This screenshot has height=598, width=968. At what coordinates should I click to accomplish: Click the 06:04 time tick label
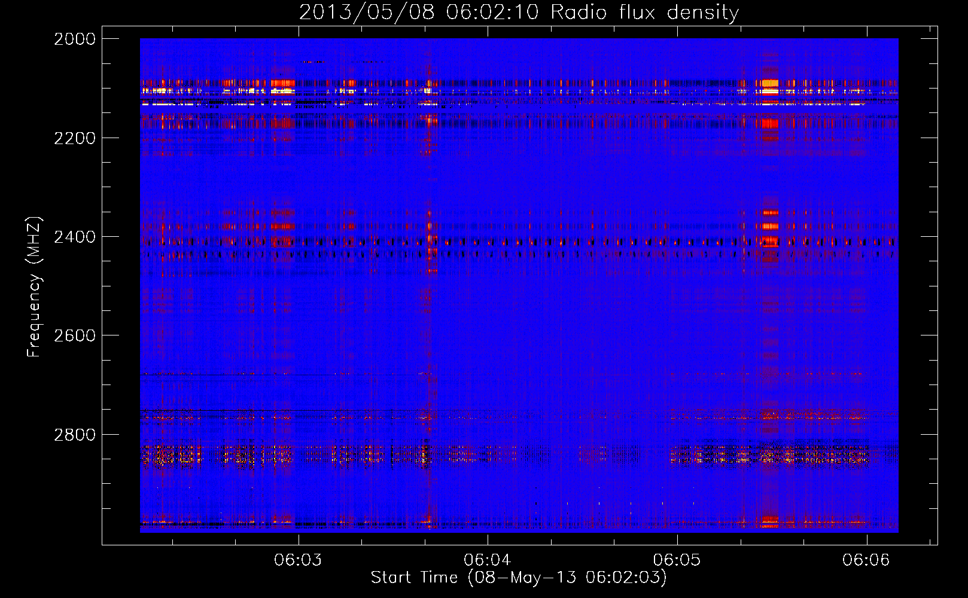click(x=488, y=560)
